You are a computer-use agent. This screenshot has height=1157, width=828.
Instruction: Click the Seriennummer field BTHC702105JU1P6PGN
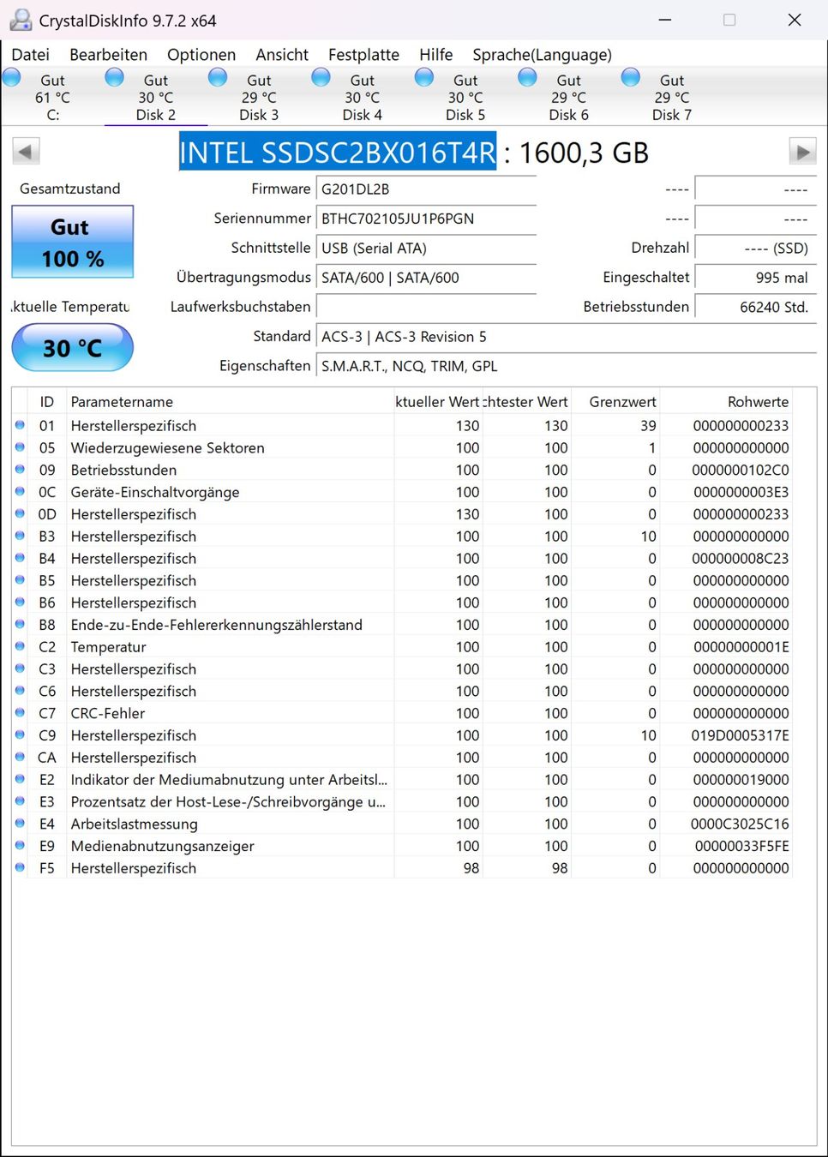click(x=426, y=219)
